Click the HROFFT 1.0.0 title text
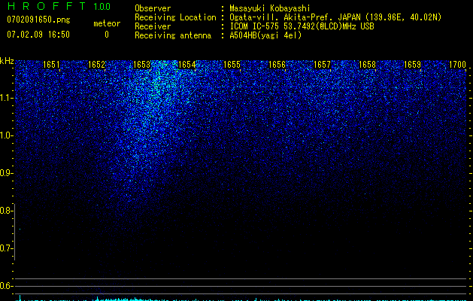Viewport: 473px width, 301px height. point(59,6)
